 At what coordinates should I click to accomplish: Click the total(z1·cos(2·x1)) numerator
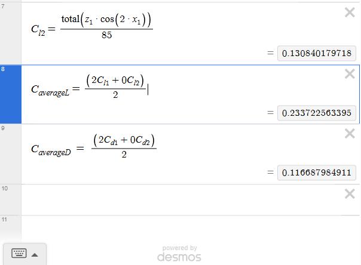point(106,20)
